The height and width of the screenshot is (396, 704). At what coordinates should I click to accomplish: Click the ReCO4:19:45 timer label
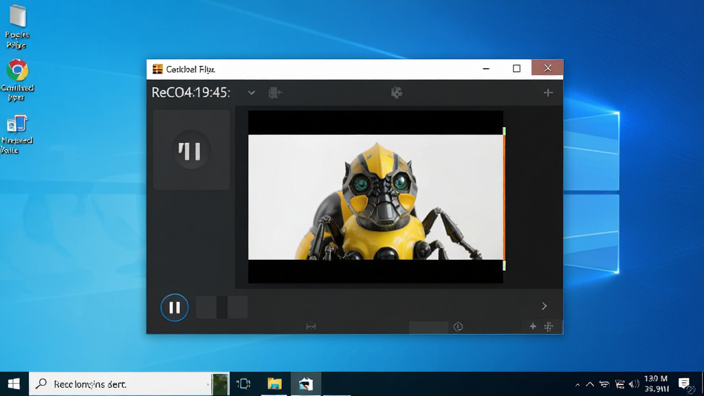click(x=191, y=93)
